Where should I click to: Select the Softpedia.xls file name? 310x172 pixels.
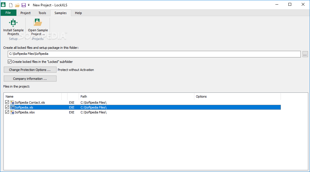24,107
